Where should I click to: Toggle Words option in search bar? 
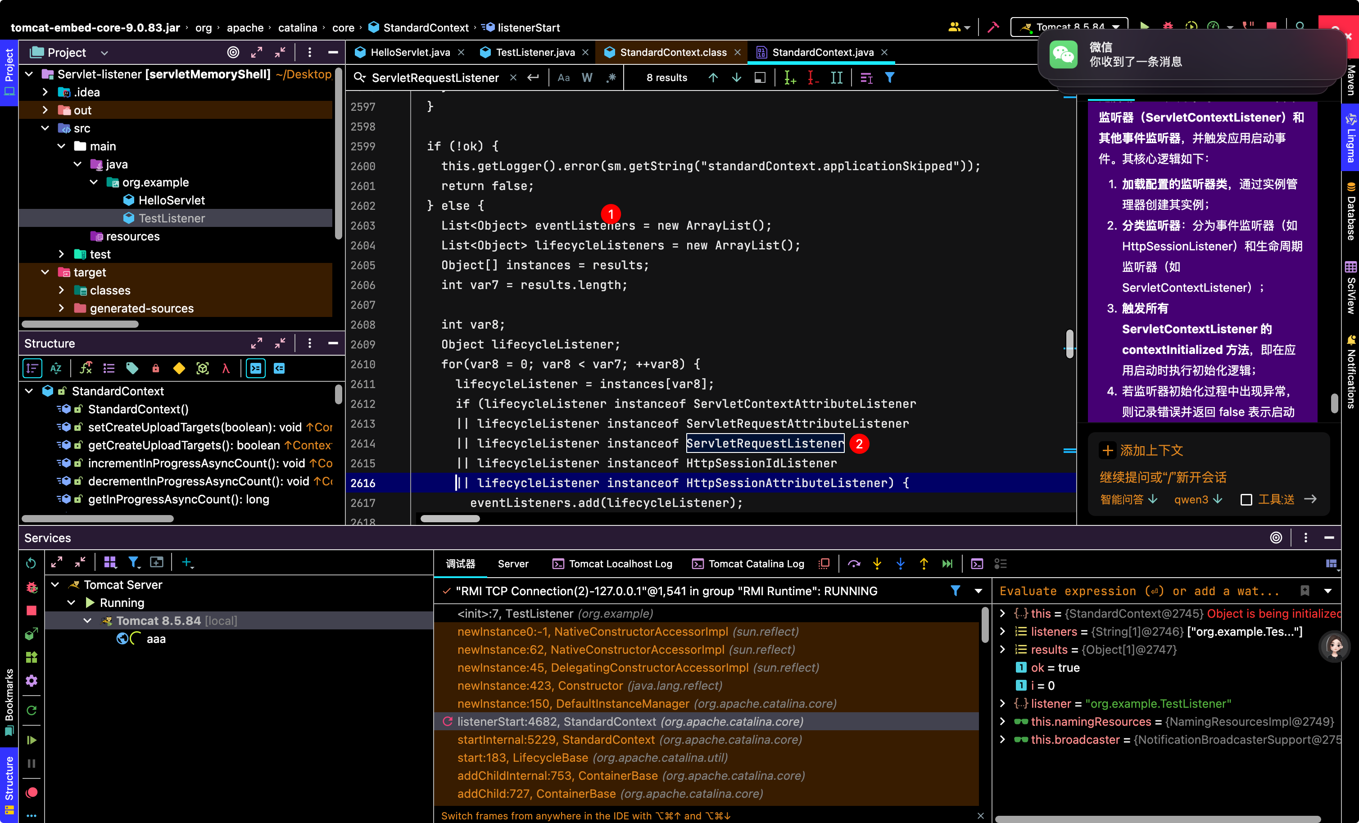click(x=587, y=78)
